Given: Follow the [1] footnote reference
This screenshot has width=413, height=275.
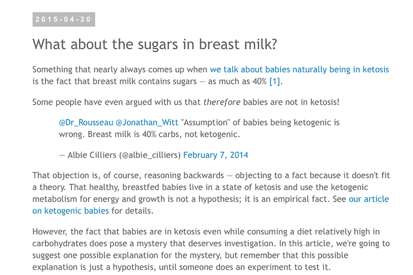Looking at the screenshot, I should [275, 81].
